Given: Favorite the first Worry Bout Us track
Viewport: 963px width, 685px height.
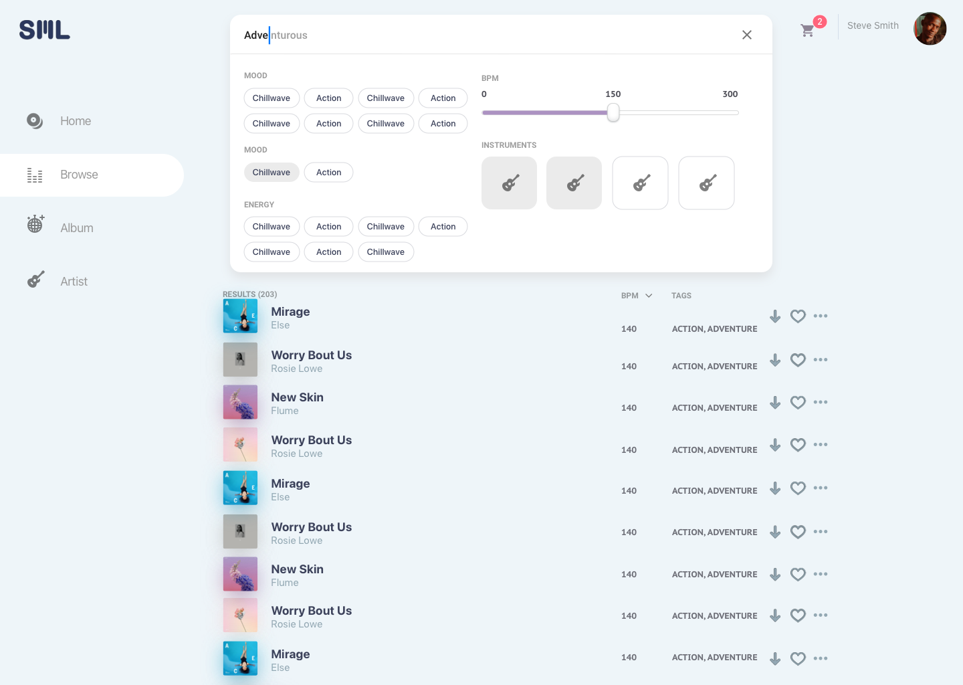Looking at the screenshot, I should tap(798, 360).
